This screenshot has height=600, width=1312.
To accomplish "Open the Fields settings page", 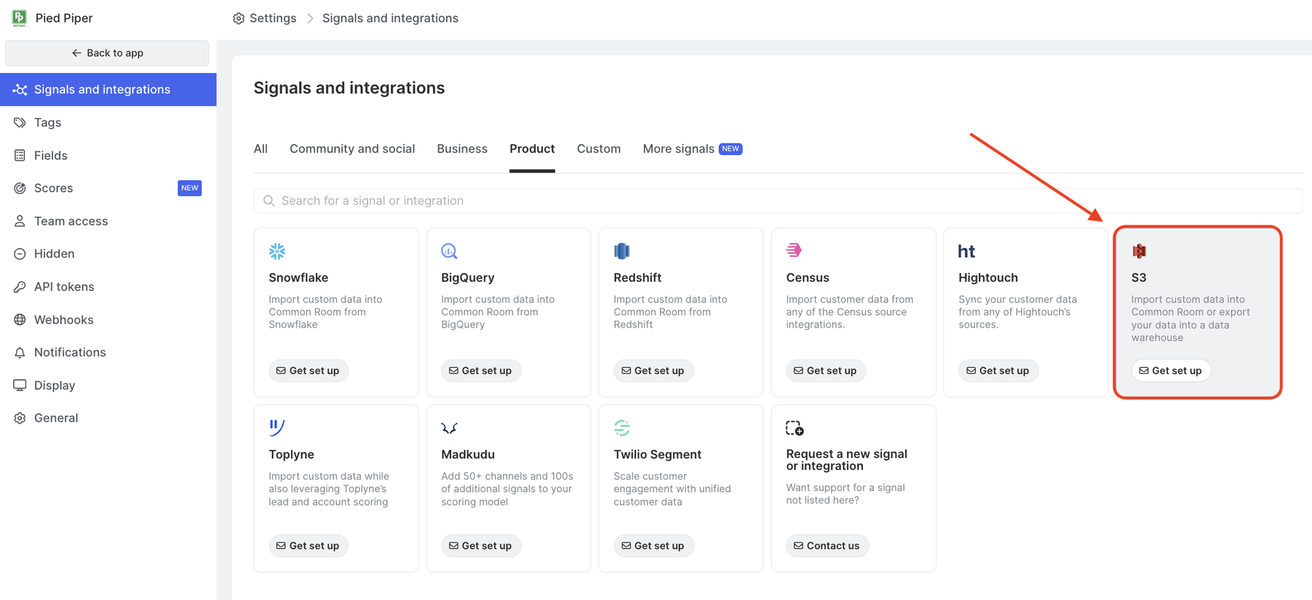I will (x=108, y=155).
